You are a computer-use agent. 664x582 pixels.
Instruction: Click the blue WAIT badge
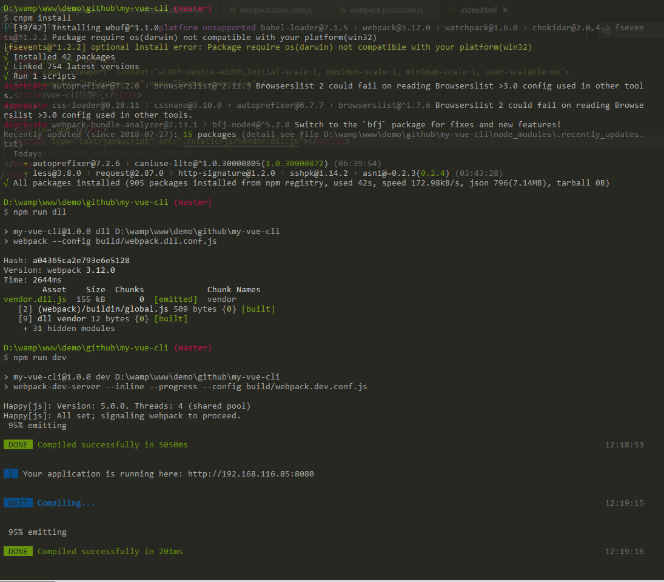click(x=18, y=503)
